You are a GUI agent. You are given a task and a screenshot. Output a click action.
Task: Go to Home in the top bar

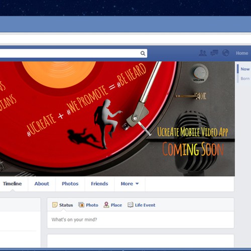[x=242, y=53]
